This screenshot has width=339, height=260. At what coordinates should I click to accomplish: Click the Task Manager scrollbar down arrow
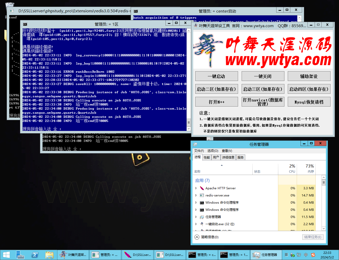pyautogui.click(x=324, y=228)
